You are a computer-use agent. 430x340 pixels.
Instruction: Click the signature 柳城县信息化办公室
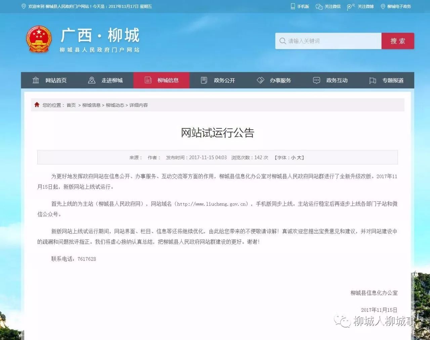(374, 293)
